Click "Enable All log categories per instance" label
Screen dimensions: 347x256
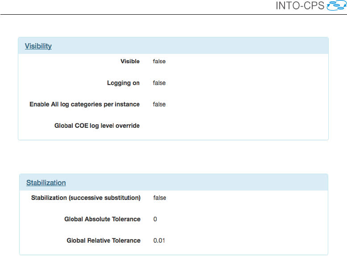[x=85, y=104]
